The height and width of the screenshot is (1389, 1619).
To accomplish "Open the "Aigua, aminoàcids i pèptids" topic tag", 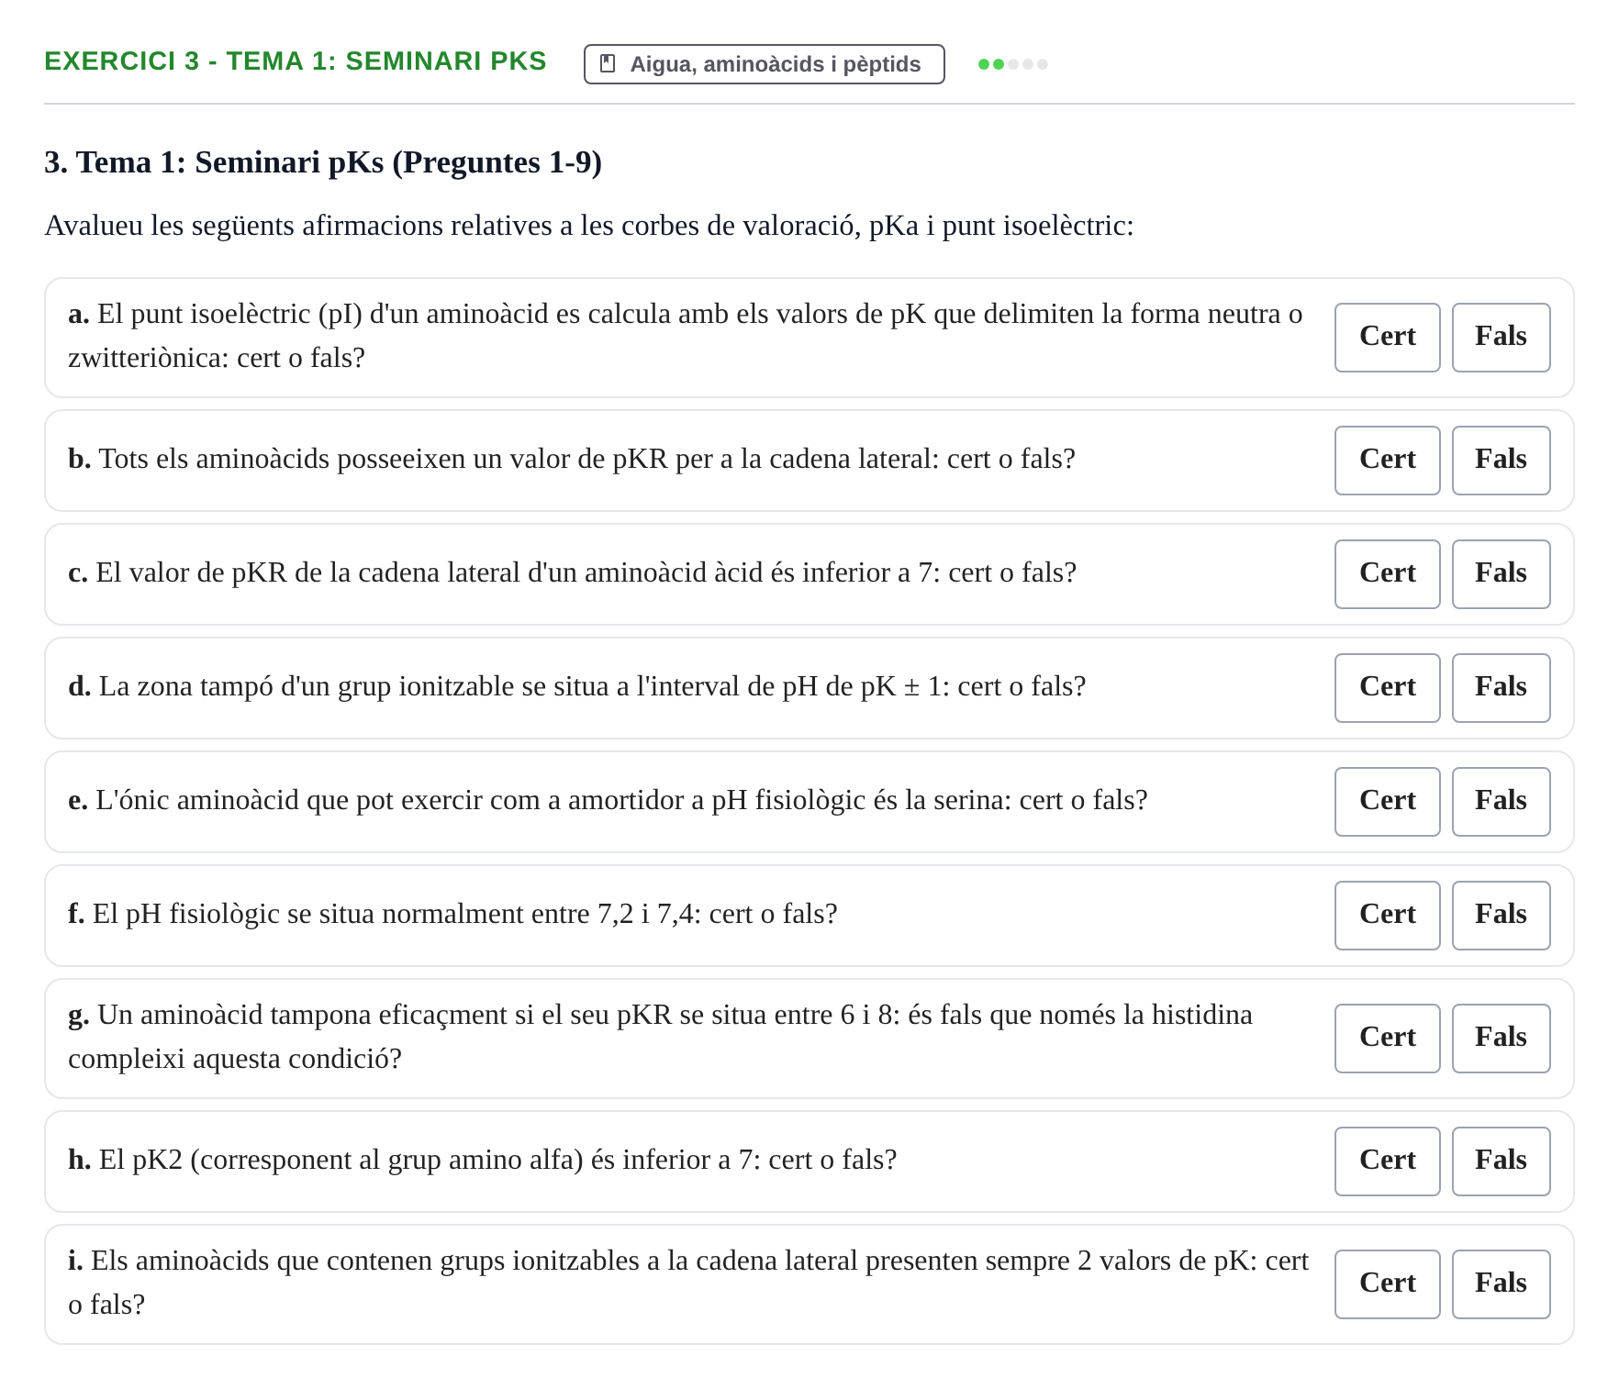I will (764, 64).
